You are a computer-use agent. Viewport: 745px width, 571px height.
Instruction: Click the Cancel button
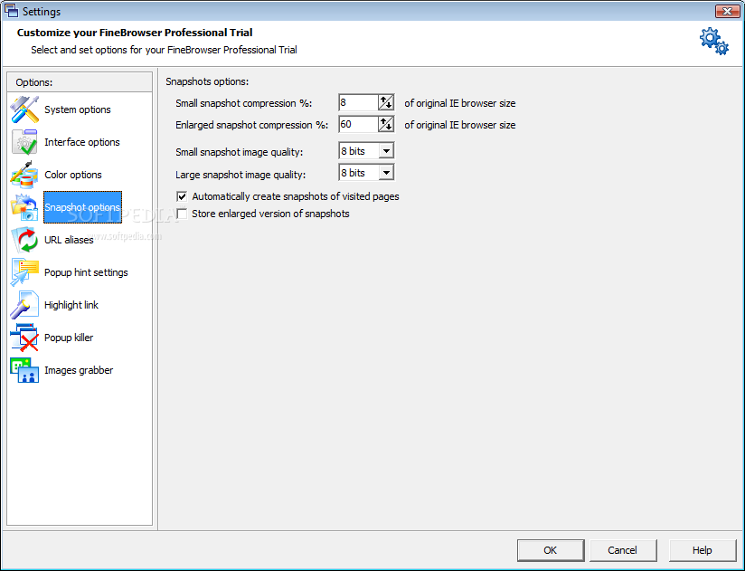623,550
